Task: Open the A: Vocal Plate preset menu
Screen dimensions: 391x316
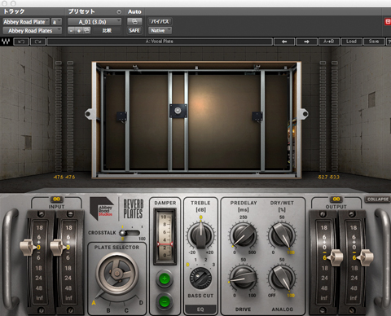Action: [x=160, y=42]
